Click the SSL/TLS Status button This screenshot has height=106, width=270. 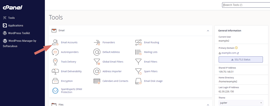[241, 59]
